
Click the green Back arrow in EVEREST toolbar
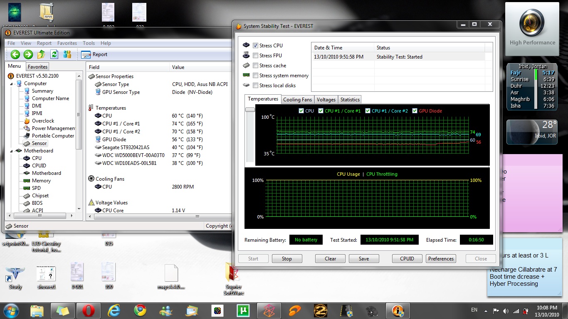pyautogui.click(x=15, y=54)
